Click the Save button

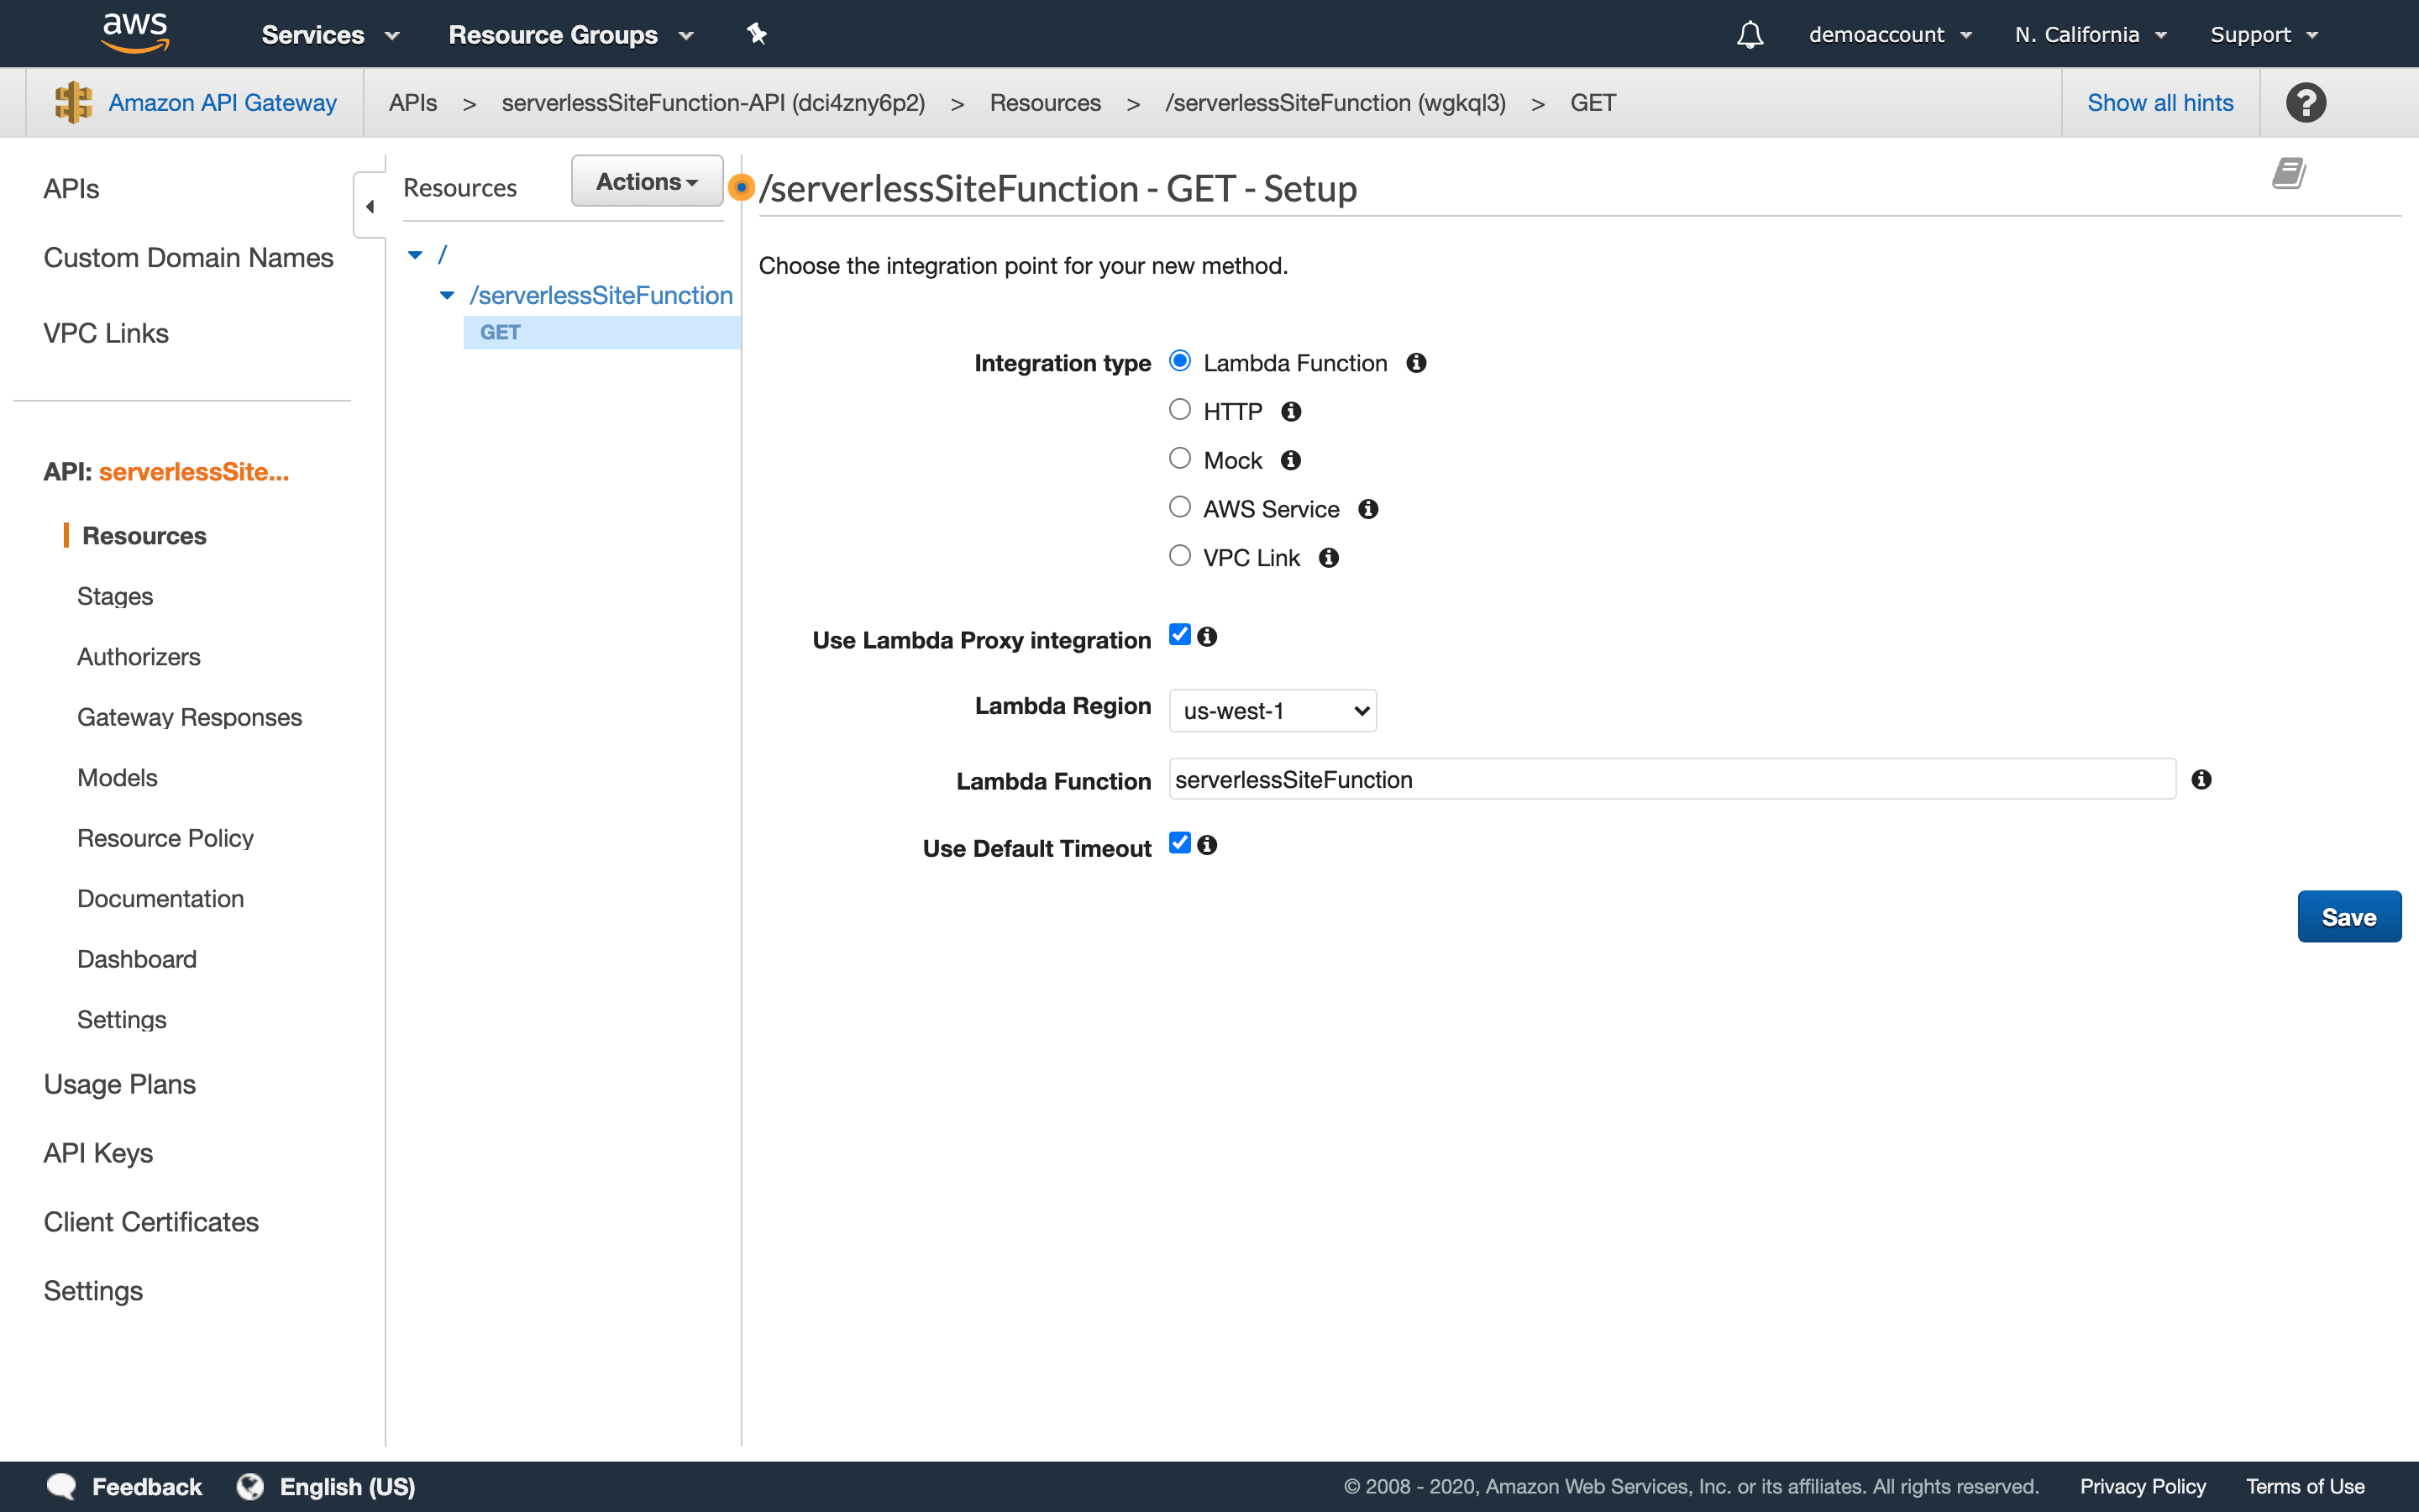click(2349, 917)
